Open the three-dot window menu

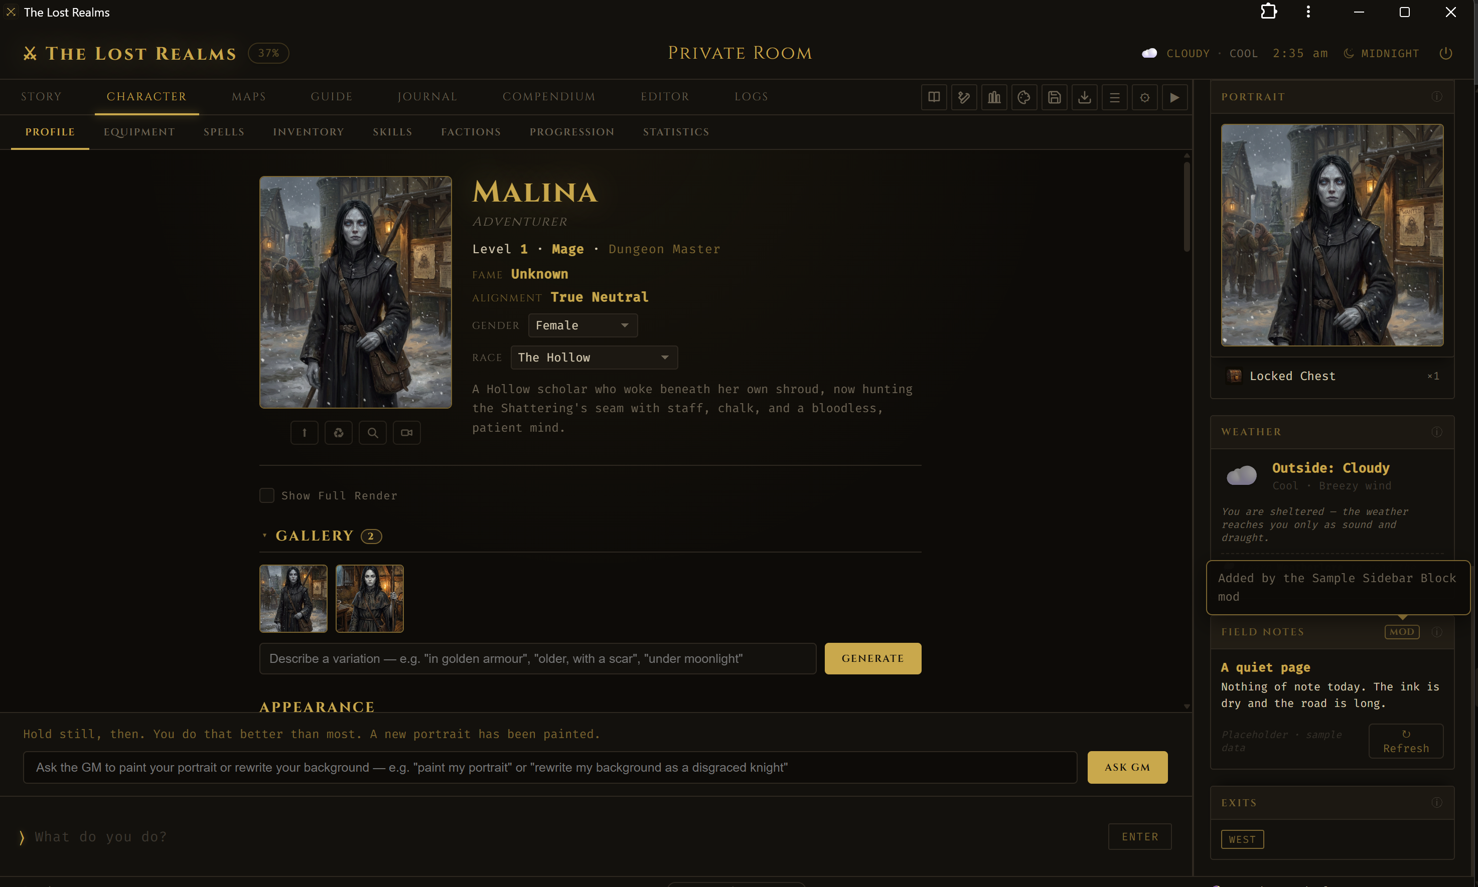pos(1308,12)
